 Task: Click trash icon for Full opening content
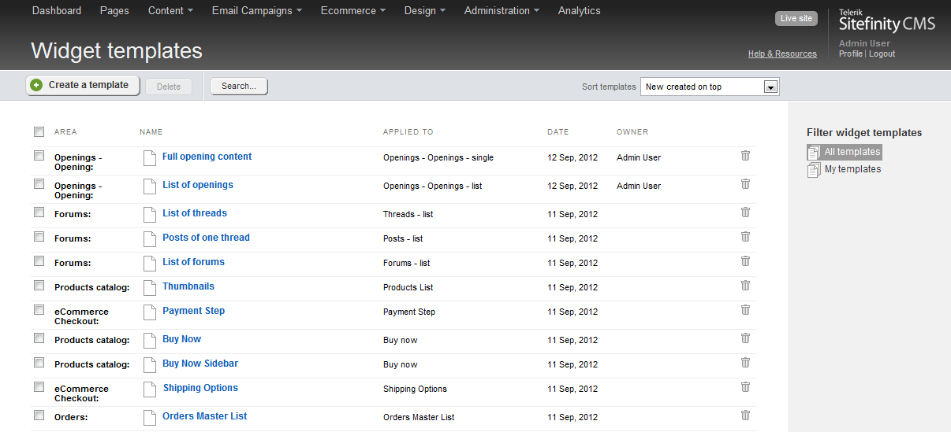click(x=745, y=156)
